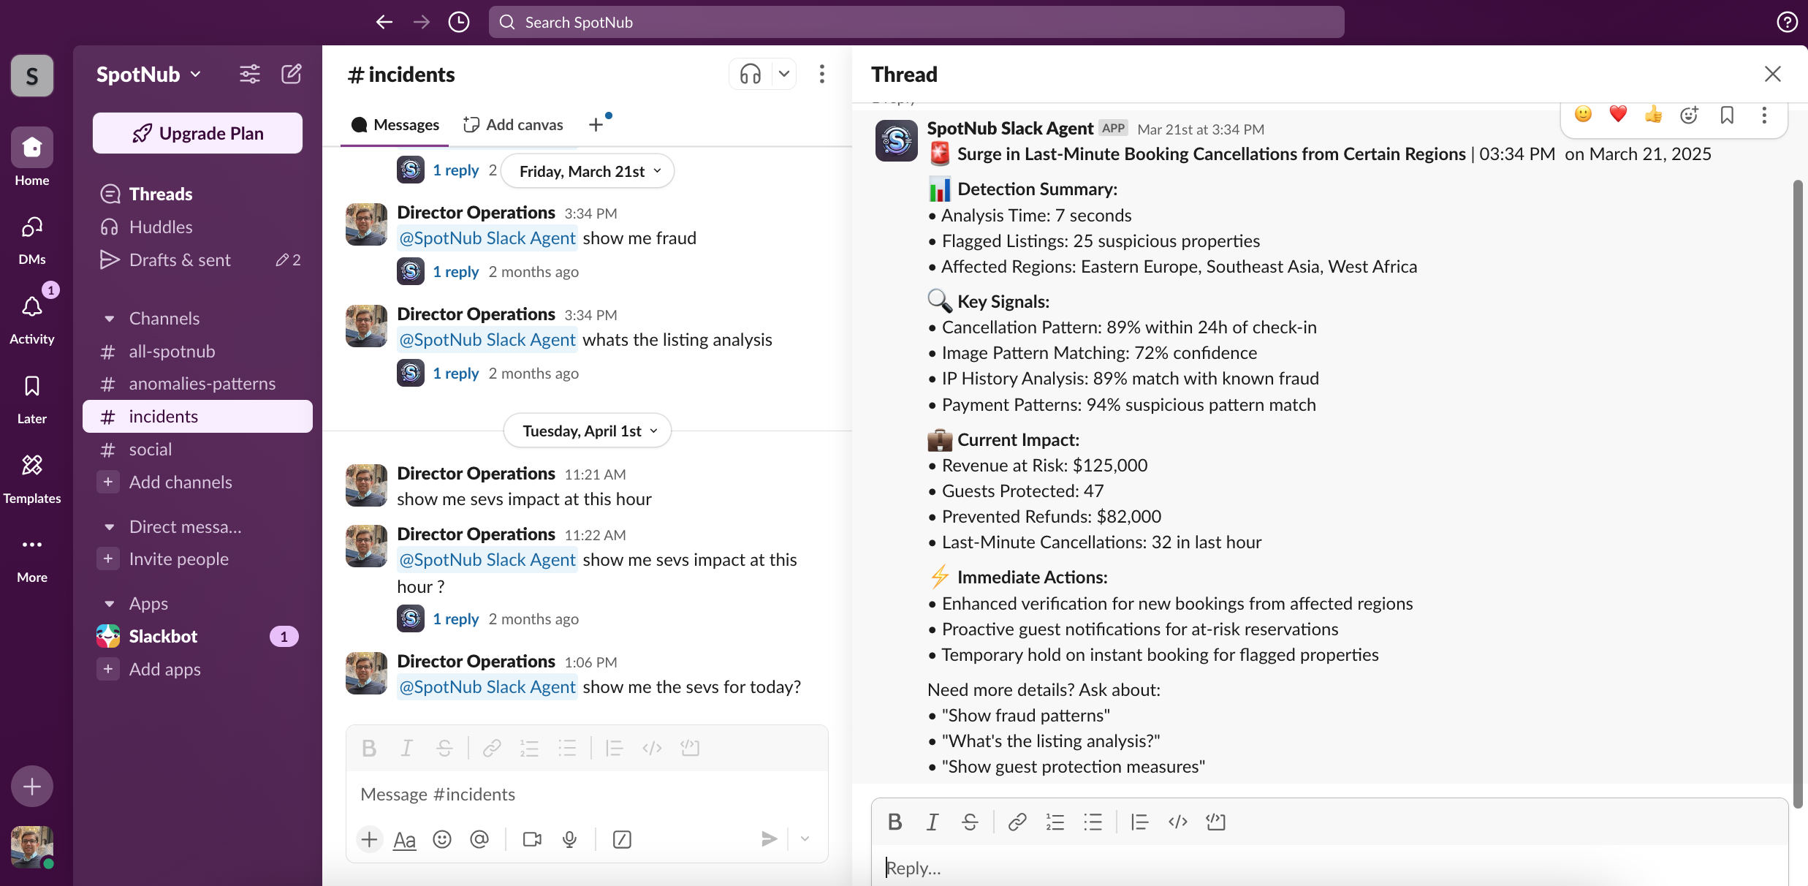
Task: Open more actions on the thread message
Action: pyautogui.click(x=1764, y=115)
